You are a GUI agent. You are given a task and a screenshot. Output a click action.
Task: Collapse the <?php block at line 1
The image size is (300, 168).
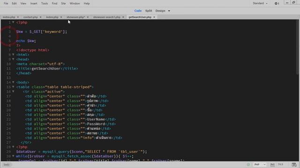(x=13, y=22)
